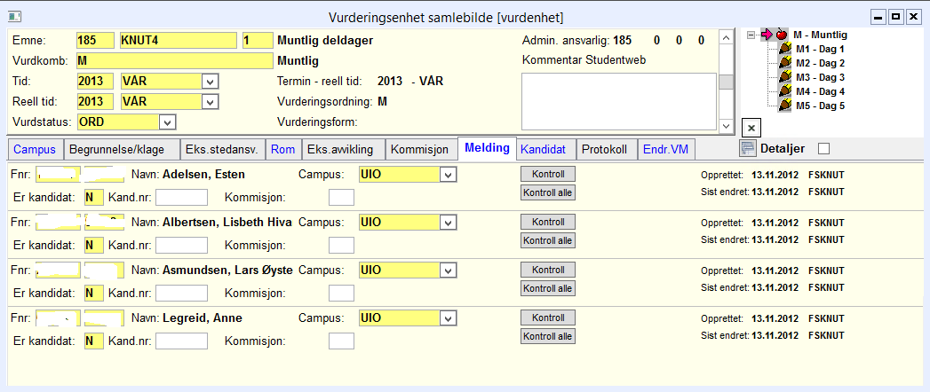Open the Kommisjon tab
The height and width of the screenshot is (392, 930).
(421, 150)
